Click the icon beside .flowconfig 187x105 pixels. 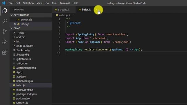(x=14, y=55)
